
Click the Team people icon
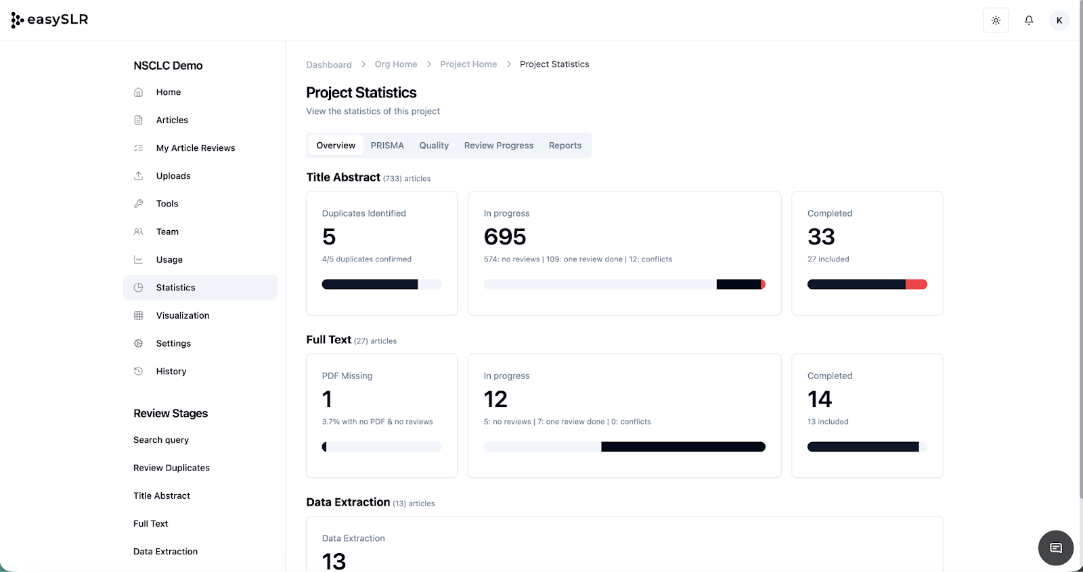[x=139, y=232]
